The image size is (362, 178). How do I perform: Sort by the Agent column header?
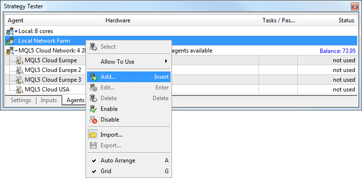pyautogui.click(x=53, y=20)
